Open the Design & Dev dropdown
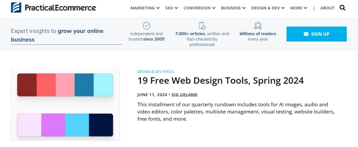Viewport: 358px width, 147px height. pos(268,8)
